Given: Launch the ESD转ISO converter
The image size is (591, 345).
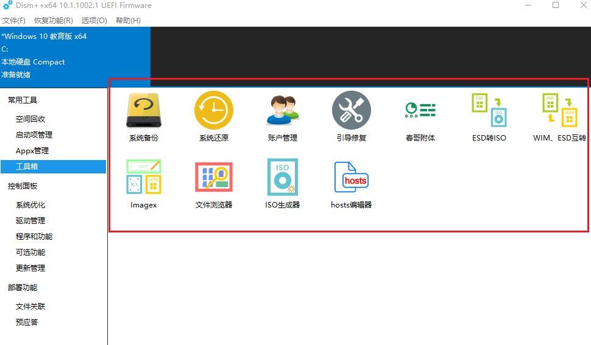Looking at the screenshot, I should 489,117.
